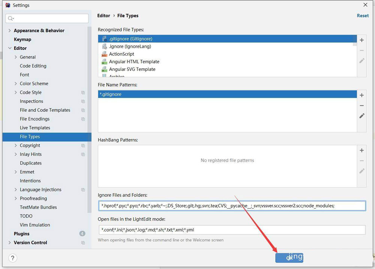Select Angular HTML Template file type
Screen dimensions: 375x269
[x=134, y=62]
